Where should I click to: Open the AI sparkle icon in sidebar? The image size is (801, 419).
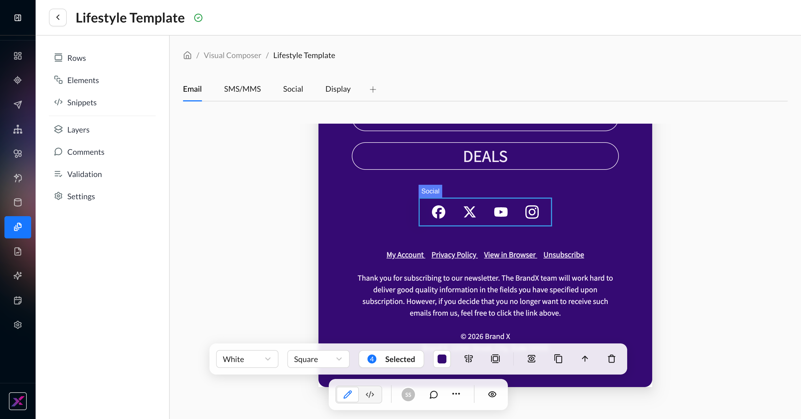[18, 276]
